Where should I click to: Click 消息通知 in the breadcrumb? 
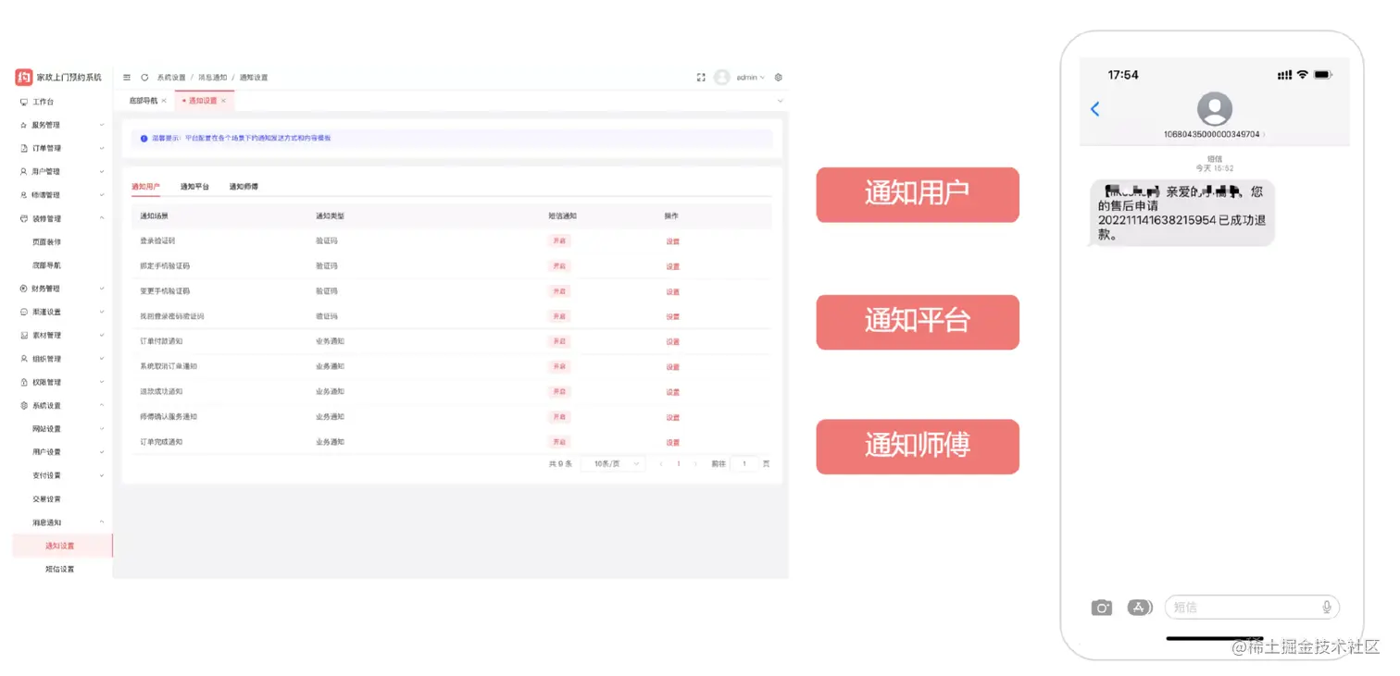[x=212, y=78]
